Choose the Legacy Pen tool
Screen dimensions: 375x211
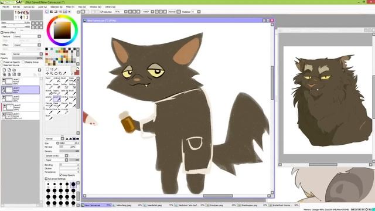pyautogui.click(x=56, y=92)
